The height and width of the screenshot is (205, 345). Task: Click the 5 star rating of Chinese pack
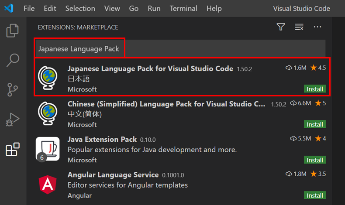pyautogui.click(x=321, y=103)
